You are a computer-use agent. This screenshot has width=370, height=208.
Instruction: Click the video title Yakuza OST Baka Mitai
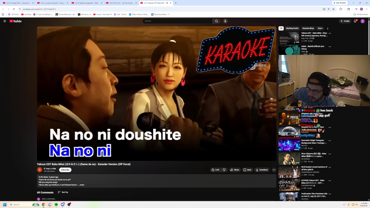pos(84,164)
